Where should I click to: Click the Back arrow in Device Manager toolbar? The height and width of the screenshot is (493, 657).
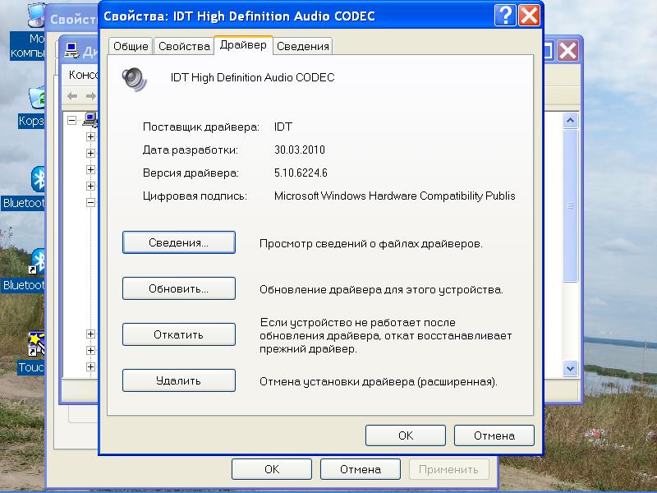pos(72,96)
